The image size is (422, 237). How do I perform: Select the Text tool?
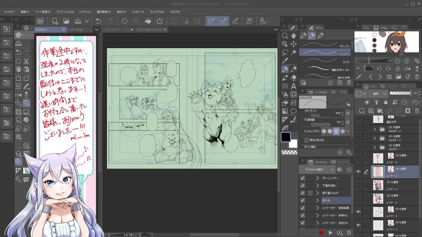coord(293,86)
